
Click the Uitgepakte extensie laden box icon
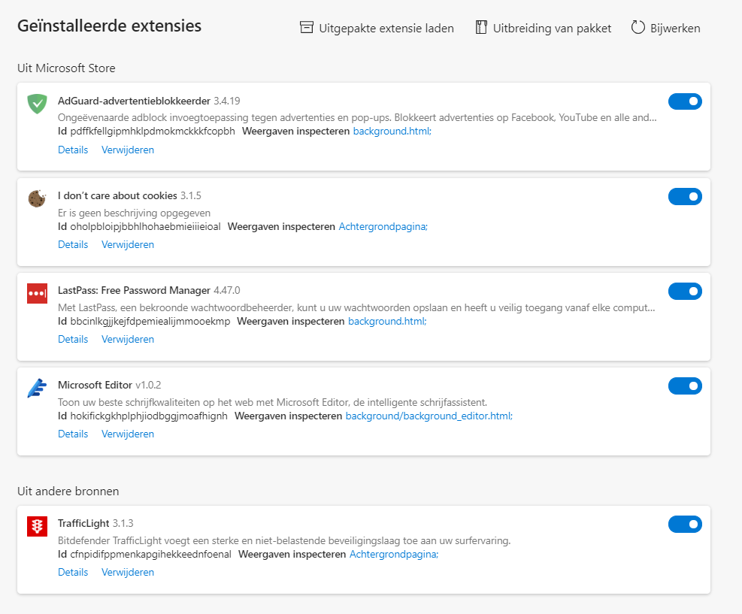click(307, 28)
